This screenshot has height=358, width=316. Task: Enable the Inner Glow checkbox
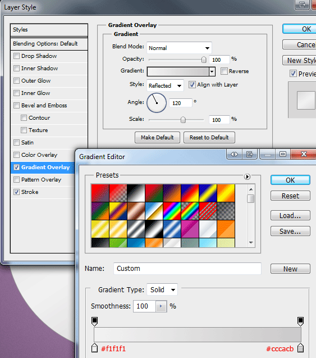pos(16,93)
